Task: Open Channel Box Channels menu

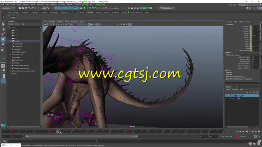Action: [x=229, y=22]
